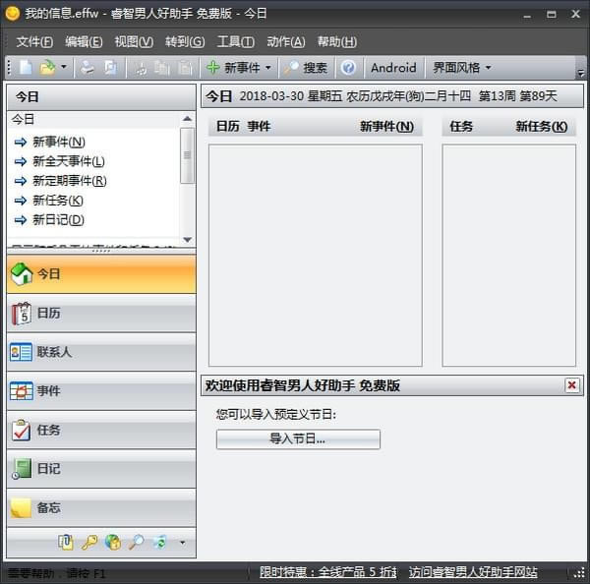Open the 视图(V) menu
The width and height of the screenshot is (590, 584).
[x=134, y=41]
